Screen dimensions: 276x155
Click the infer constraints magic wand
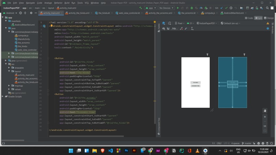pyautogui.click(x=186, y=28)
